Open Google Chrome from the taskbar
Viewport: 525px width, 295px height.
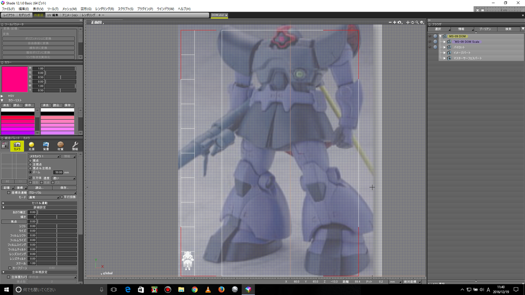[194, 289]
